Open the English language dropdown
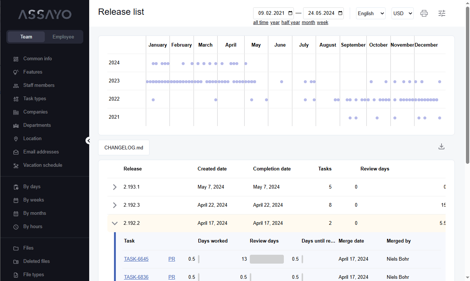Image resolution: width=470 pixels, height=281 pixels. (x=371, y=13)
